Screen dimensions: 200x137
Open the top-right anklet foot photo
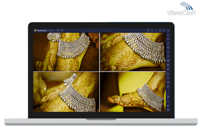click(133, 52)
